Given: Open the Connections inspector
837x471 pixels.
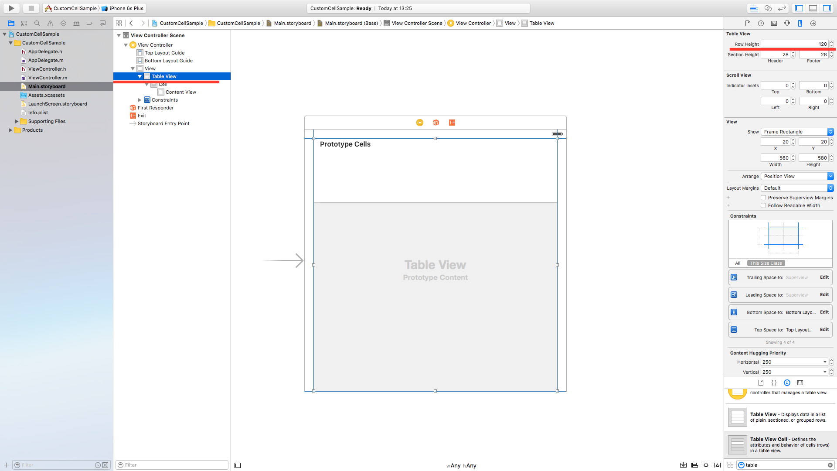Looking at the screenshot, I should pos(813,23).
